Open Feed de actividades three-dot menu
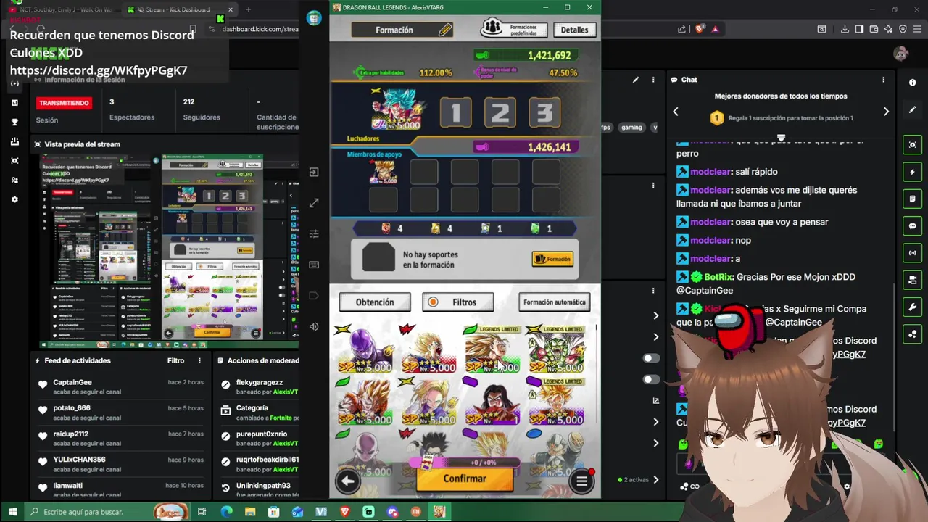Screen dimensions: 928x522 pos(199,360)
